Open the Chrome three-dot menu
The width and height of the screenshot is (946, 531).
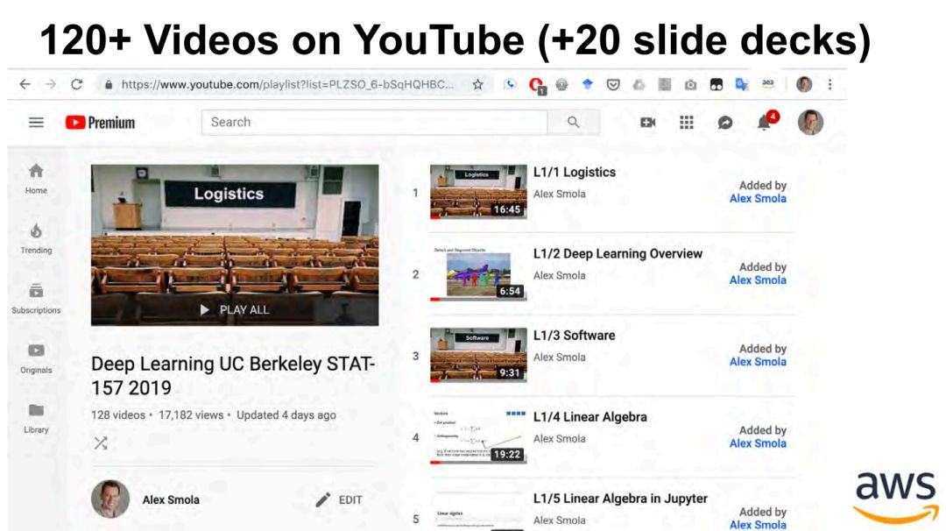click(x=830, y=84)
